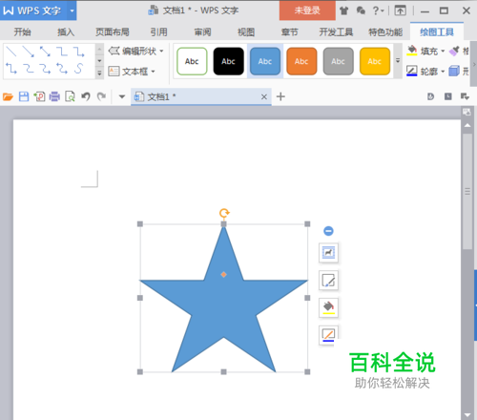Select the single arrow line shape
Screen dimensions: 477x420
pos(29,52)
